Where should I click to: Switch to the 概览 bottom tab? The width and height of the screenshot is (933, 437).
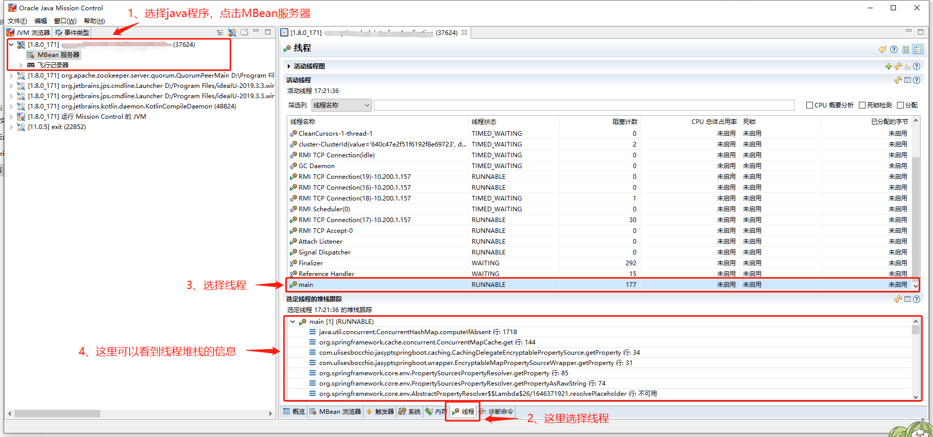294,412
